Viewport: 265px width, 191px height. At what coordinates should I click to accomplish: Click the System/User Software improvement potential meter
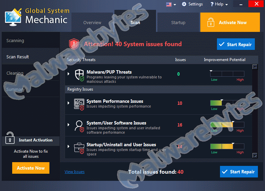(227, 125)
